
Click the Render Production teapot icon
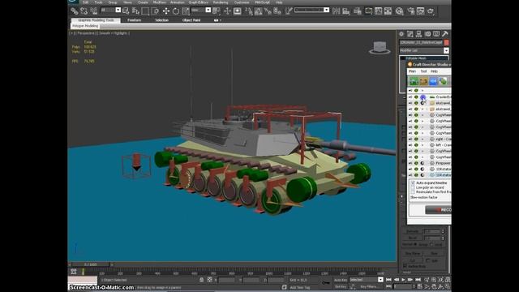pyautogui.click(x=431, y=11)
